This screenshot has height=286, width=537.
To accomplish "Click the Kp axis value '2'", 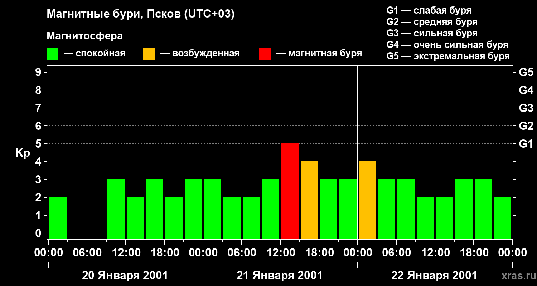I will click(x=39, y=197).
